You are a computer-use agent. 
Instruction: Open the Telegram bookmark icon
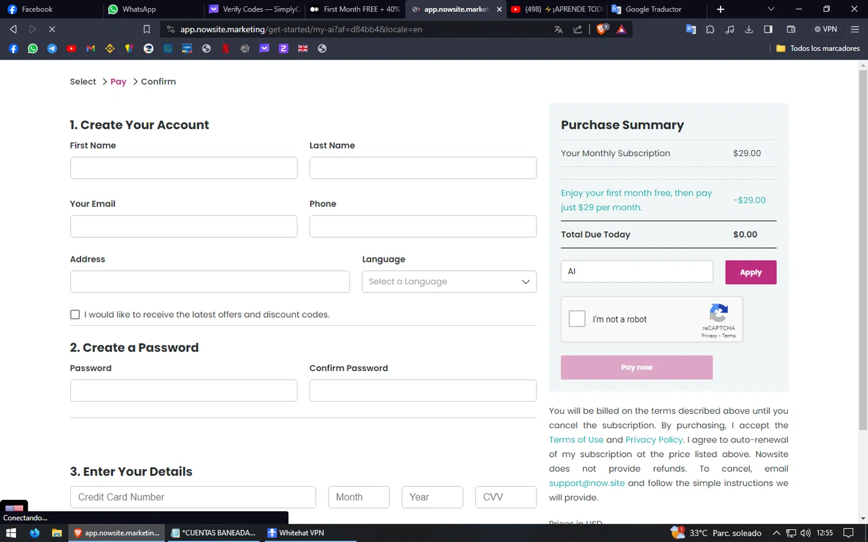pyautogui.click(x=52, y=49)
